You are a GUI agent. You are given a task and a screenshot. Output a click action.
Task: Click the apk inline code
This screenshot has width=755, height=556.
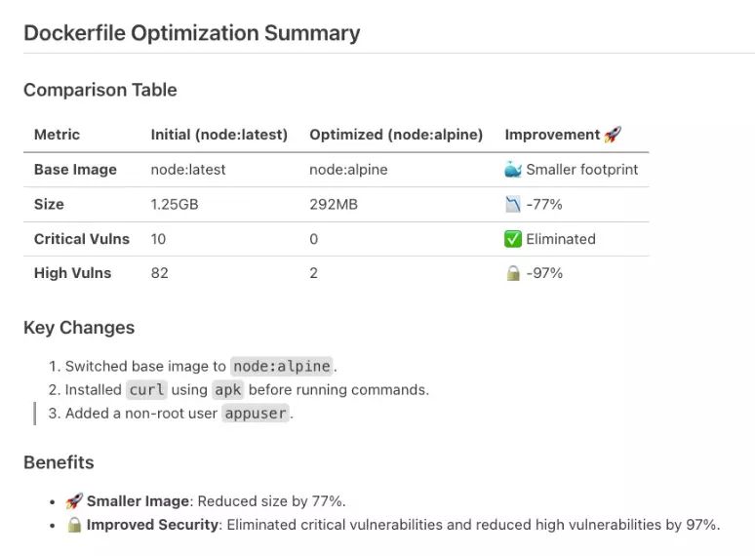(227, 389)
